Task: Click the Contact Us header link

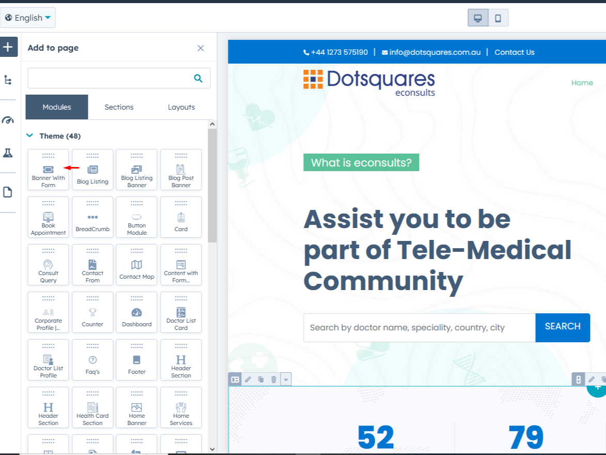Action: point(514,52)
